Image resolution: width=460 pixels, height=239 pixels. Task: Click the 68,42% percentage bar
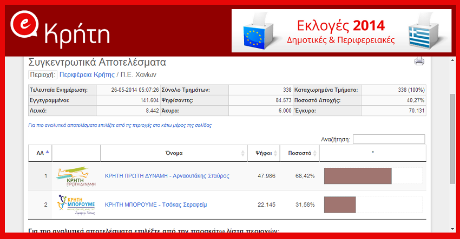pos(357,176)
